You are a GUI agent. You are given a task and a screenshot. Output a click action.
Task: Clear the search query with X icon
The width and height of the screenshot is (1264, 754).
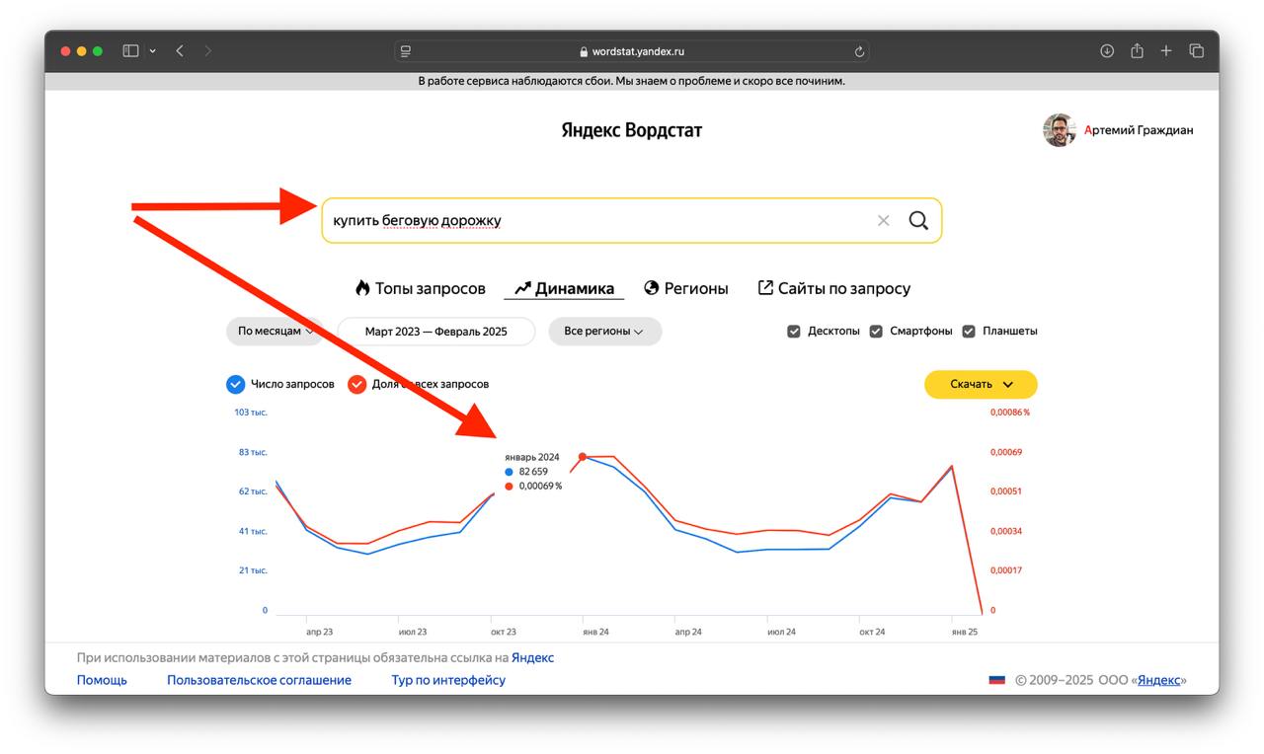884,220
